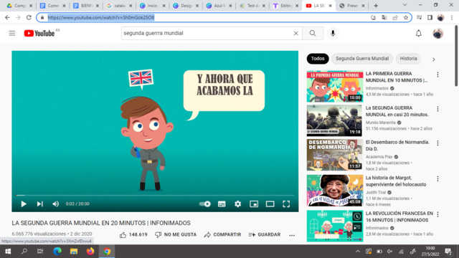459x258 pixels.
Task: Open YouTube notifications bell
Action: (419, 33)
